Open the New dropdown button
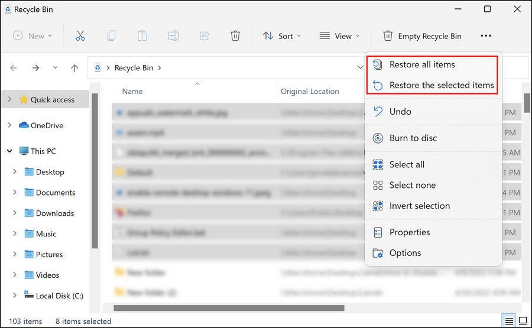Screen dimensions: 532x328 (33, 36)
